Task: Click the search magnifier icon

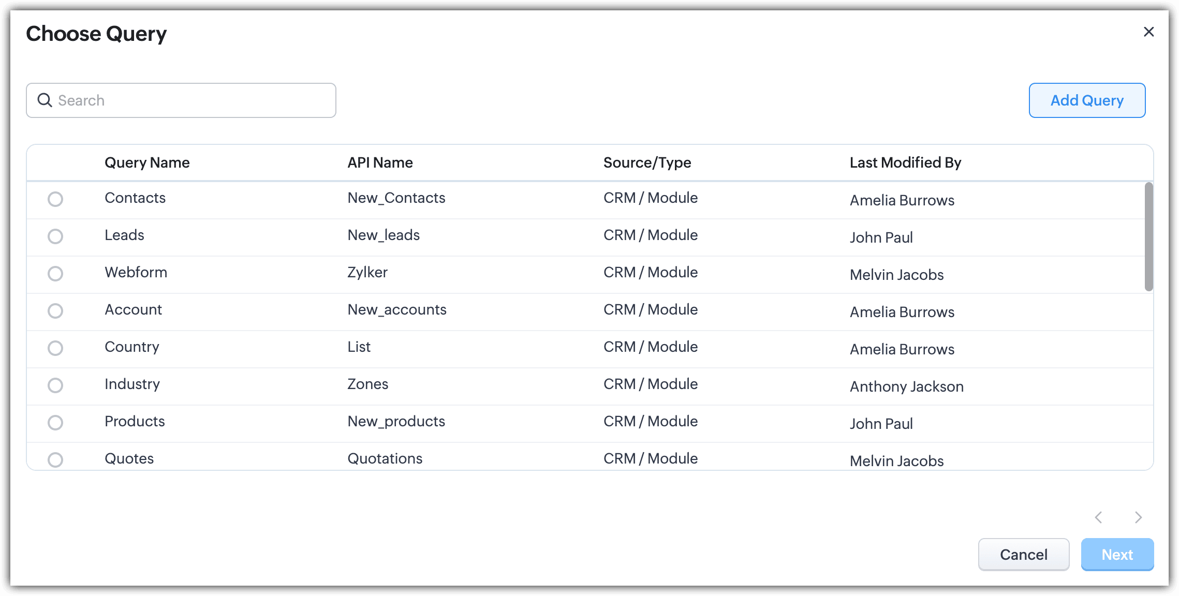Action: coord(45,100)
